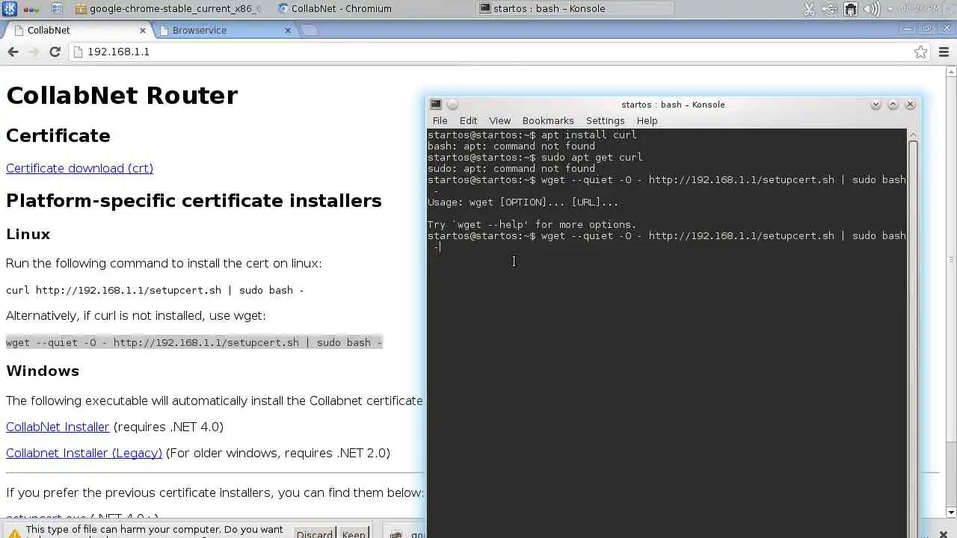Screen dimensions: 957x538
Task: Close the Konsole window
Action: (910, 105)
